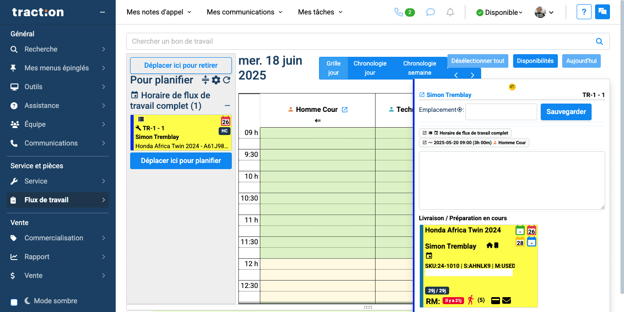Click the envelope icon on Honda card

[507, 300]
